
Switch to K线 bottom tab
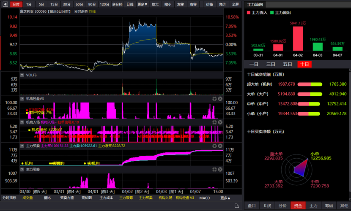tap(267, 206)
